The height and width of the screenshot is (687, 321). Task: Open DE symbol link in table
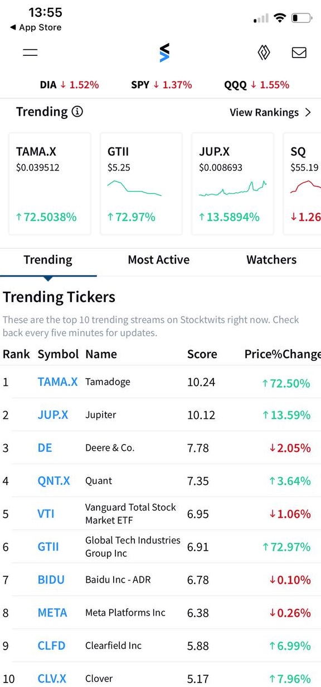45,448
